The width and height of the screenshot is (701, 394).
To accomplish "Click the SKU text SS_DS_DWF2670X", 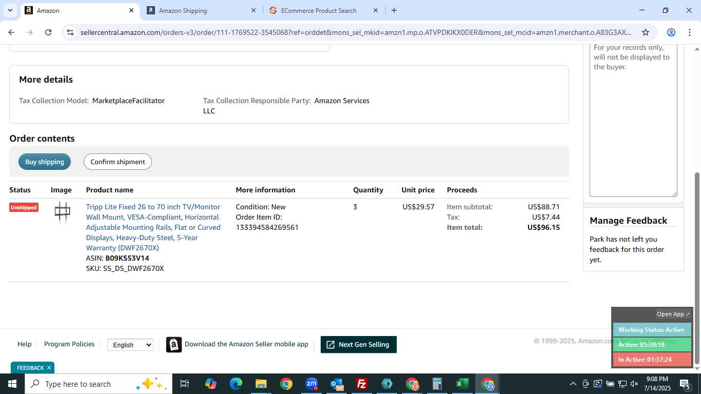I will tap(133, 268).
